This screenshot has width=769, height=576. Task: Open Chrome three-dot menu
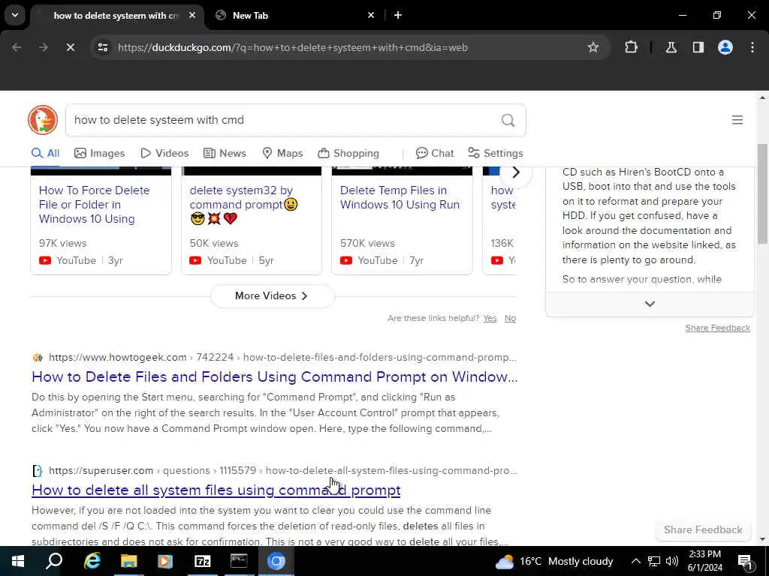pyautogui.click(x=752, y=47)
